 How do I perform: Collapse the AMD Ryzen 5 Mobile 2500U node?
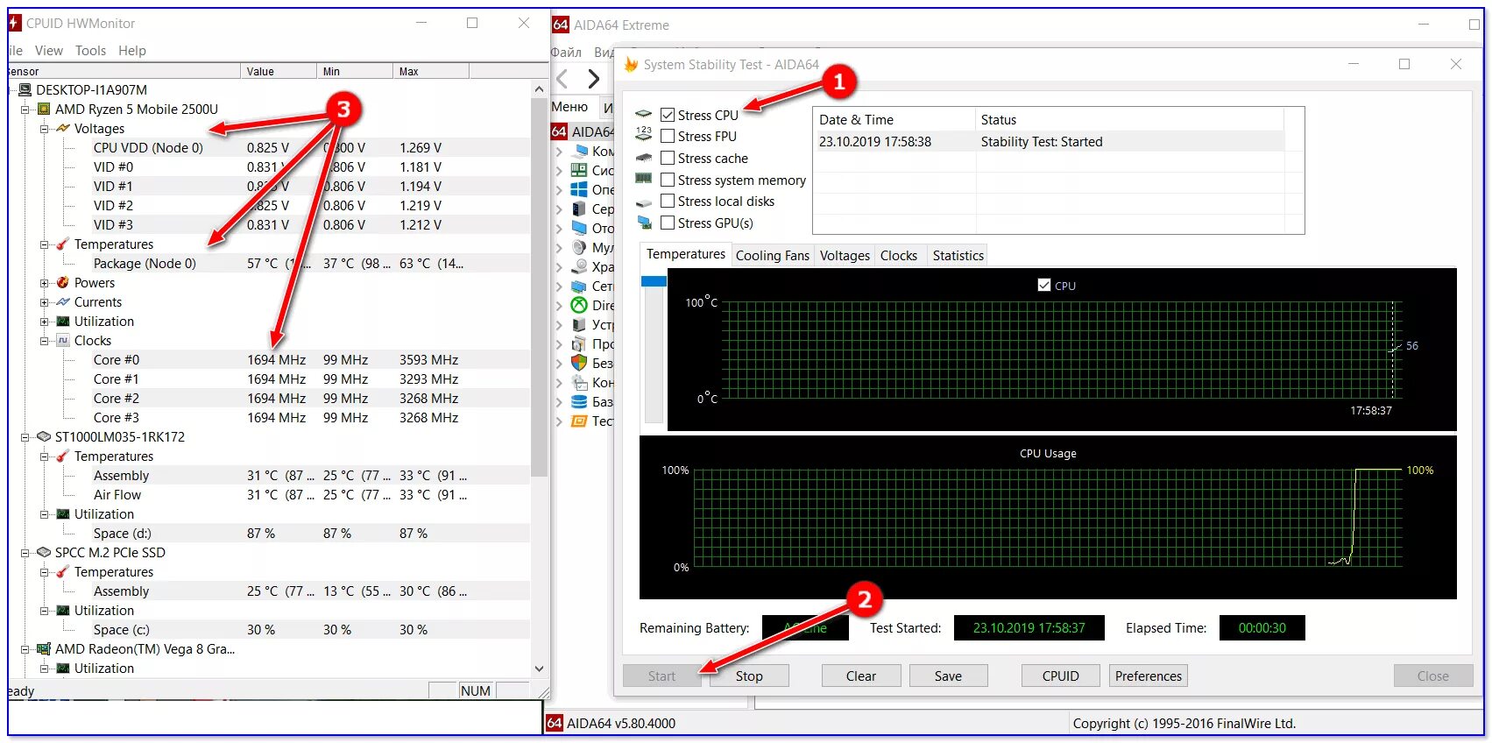[x=25, y=110]
